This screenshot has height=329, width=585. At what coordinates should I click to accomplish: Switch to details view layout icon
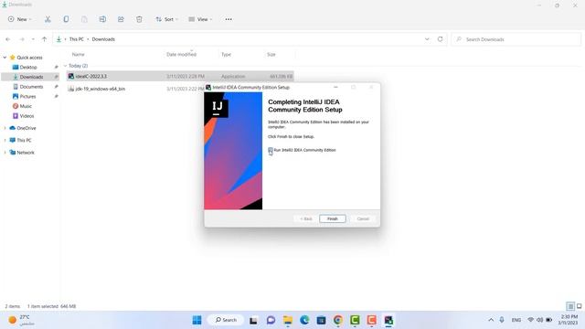tap(570, 306)
